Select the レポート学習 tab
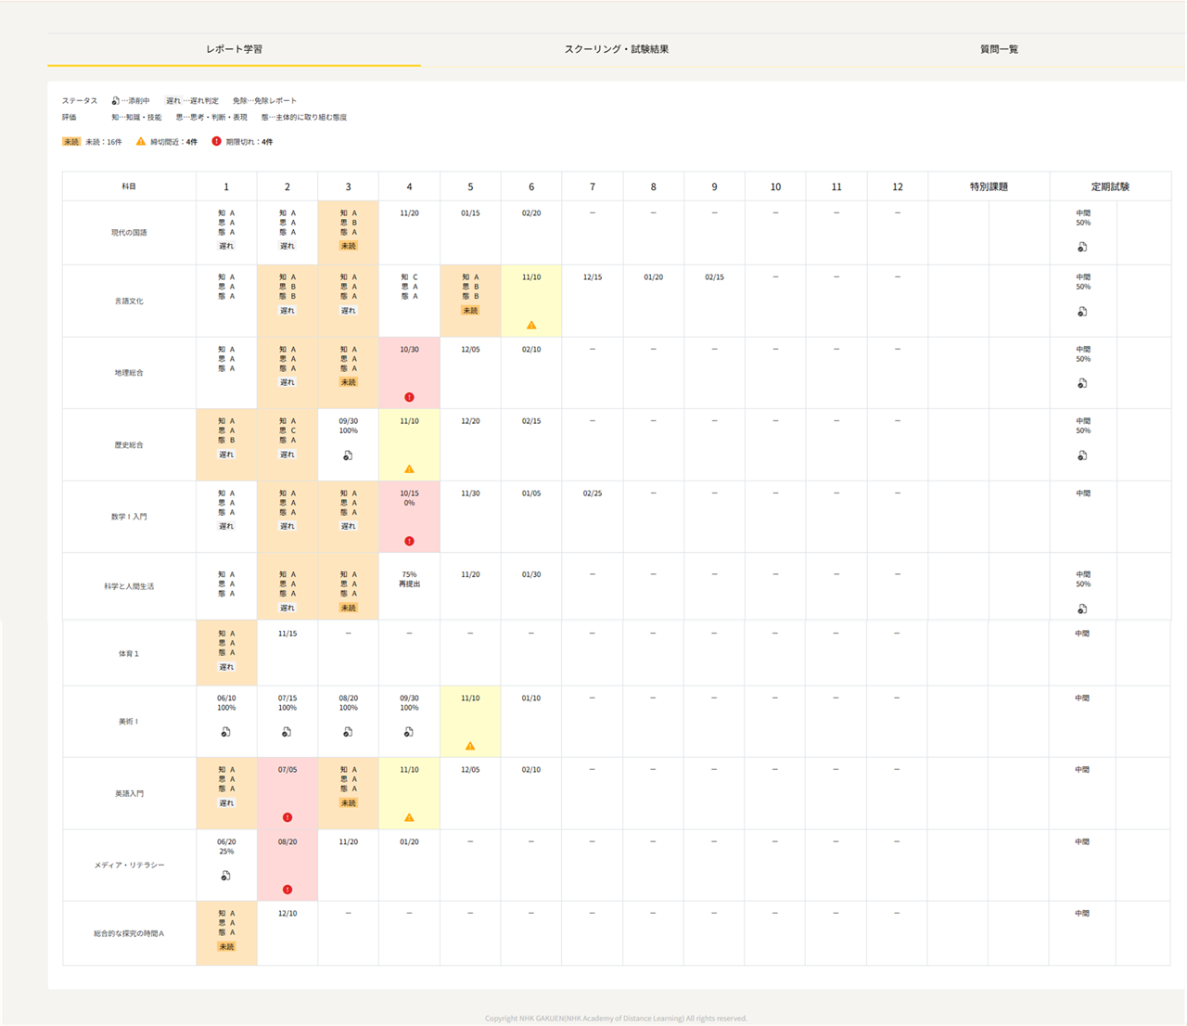This screenshot has height=1026, width=1187. pyautogui.click(x=234, y=49)
